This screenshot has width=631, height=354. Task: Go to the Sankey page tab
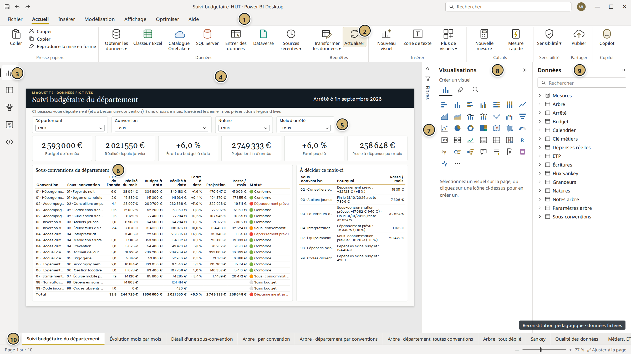(538, 339)
